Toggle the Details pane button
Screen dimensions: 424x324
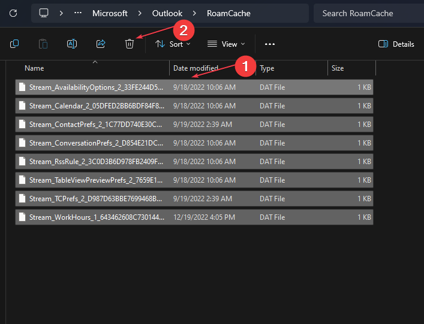point(396,44)
